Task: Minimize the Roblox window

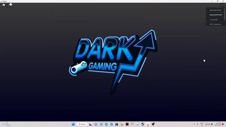Action: click(212, 1)
